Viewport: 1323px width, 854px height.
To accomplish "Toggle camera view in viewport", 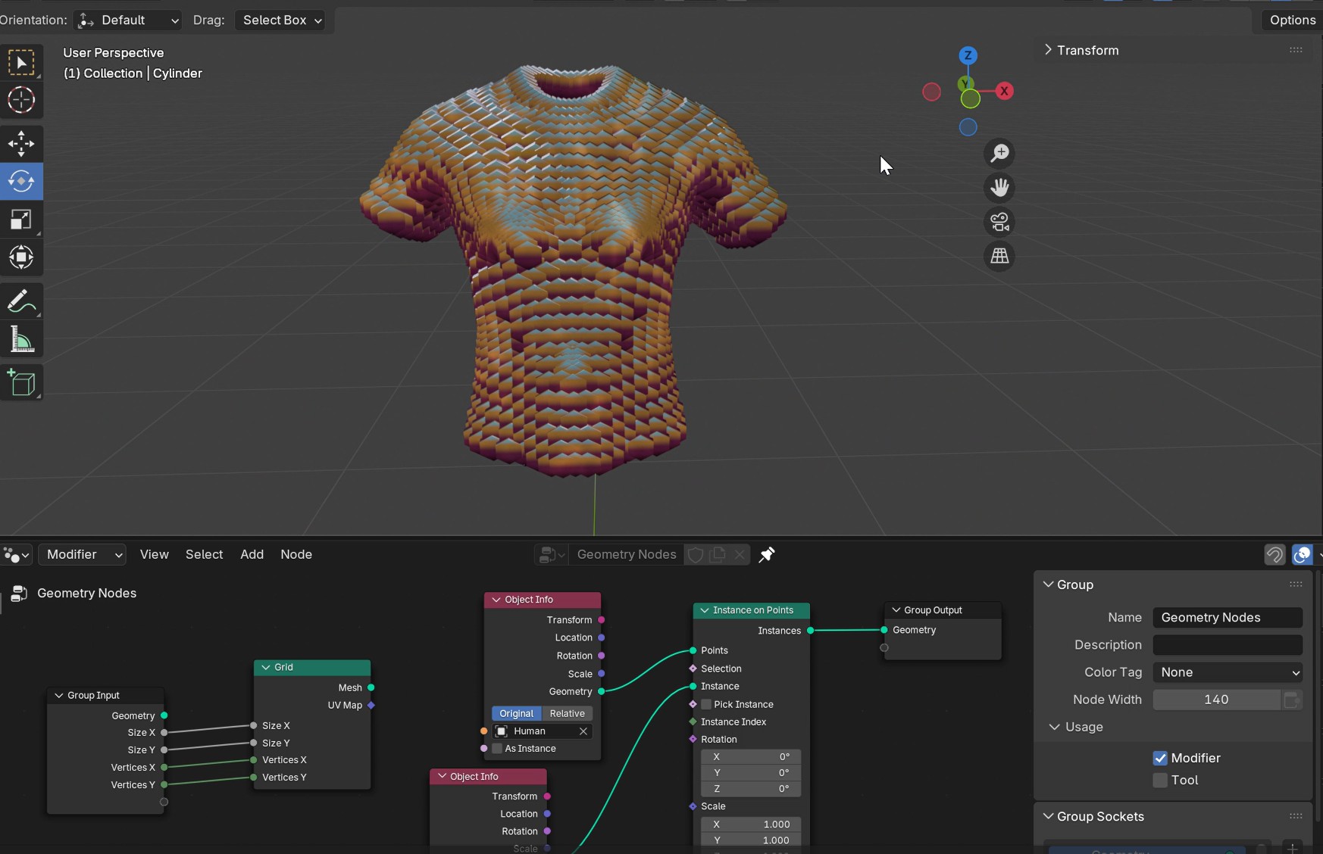I will tap(999, 222).
